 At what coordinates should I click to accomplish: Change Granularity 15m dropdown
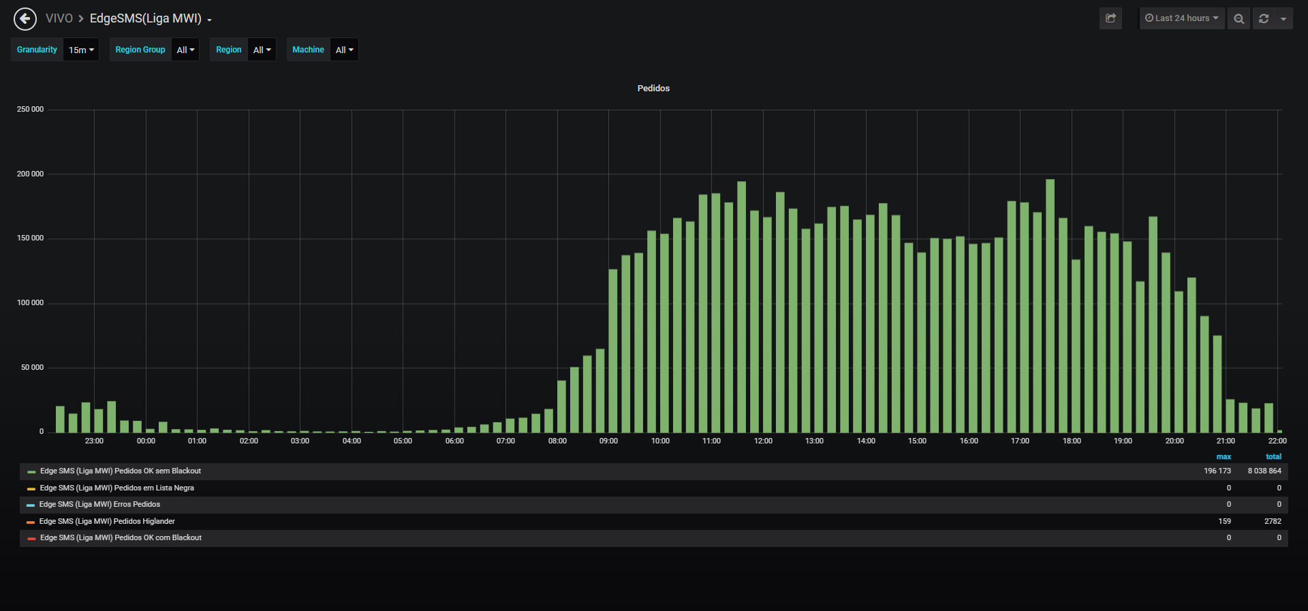point(81,50)
